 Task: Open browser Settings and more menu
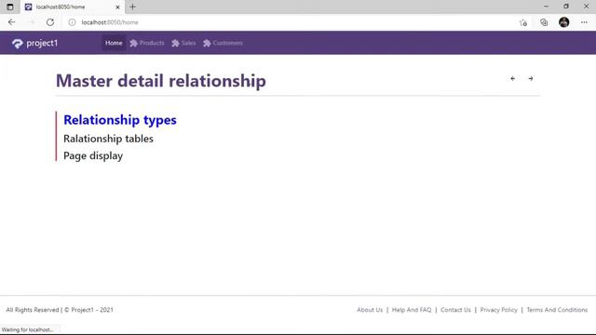584,22
